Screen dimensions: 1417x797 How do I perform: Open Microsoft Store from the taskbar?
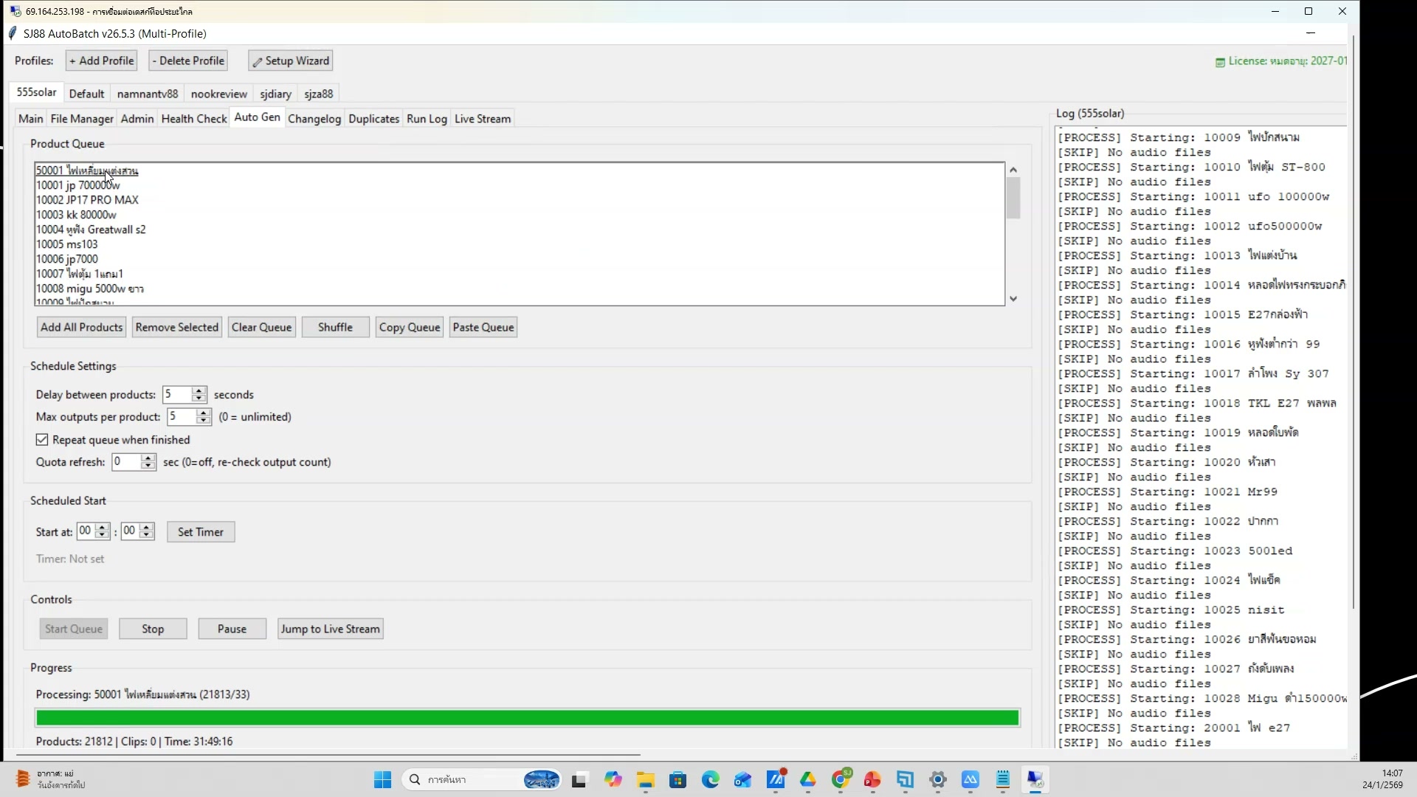click(x=678, y=779)
